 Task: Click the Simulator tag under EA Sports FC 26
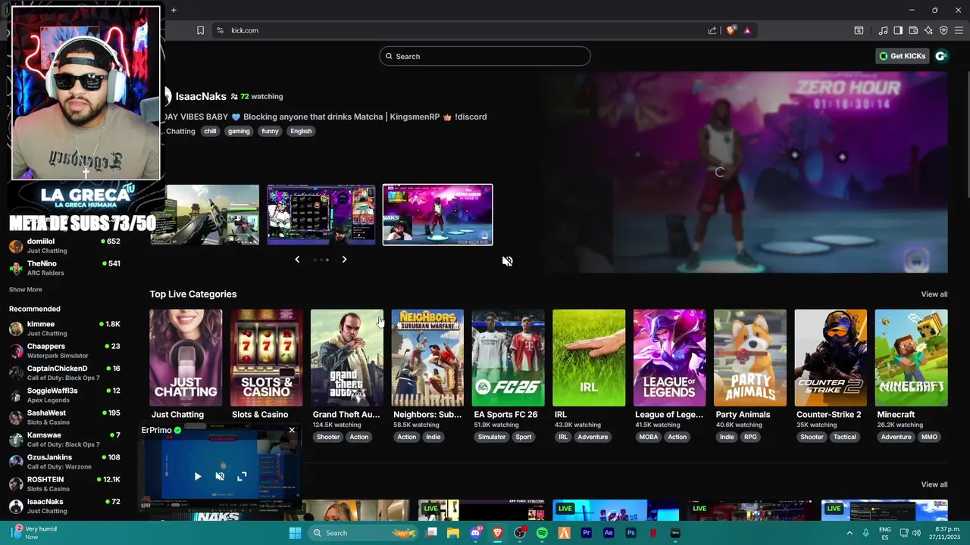(x=492, y=437)
